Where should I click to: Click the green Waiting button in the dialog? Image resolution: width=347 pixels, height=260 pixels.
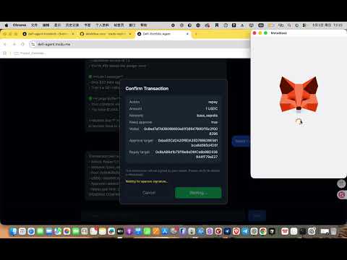point(198,193)
